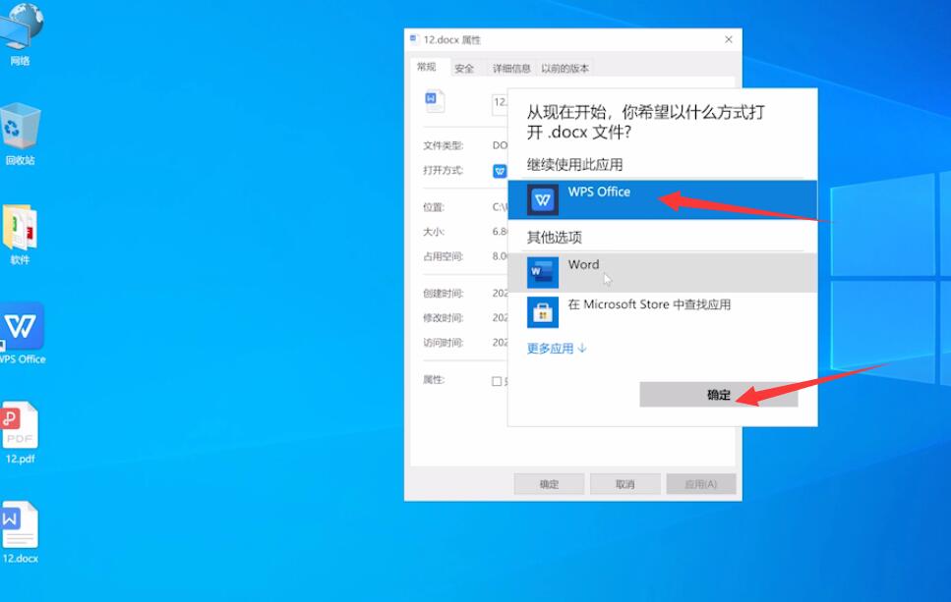Select the 12.pdf file icon
Viewport: 951px width, 602px height.
[x=20, y=432]
